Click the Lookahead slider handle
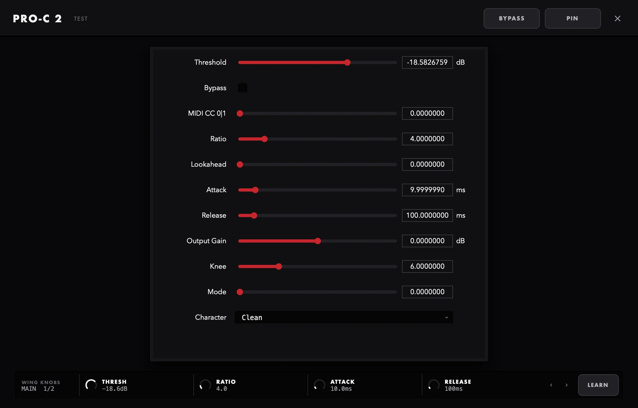The height and width of the screenshot is (408, 638). tap(240, 164)
